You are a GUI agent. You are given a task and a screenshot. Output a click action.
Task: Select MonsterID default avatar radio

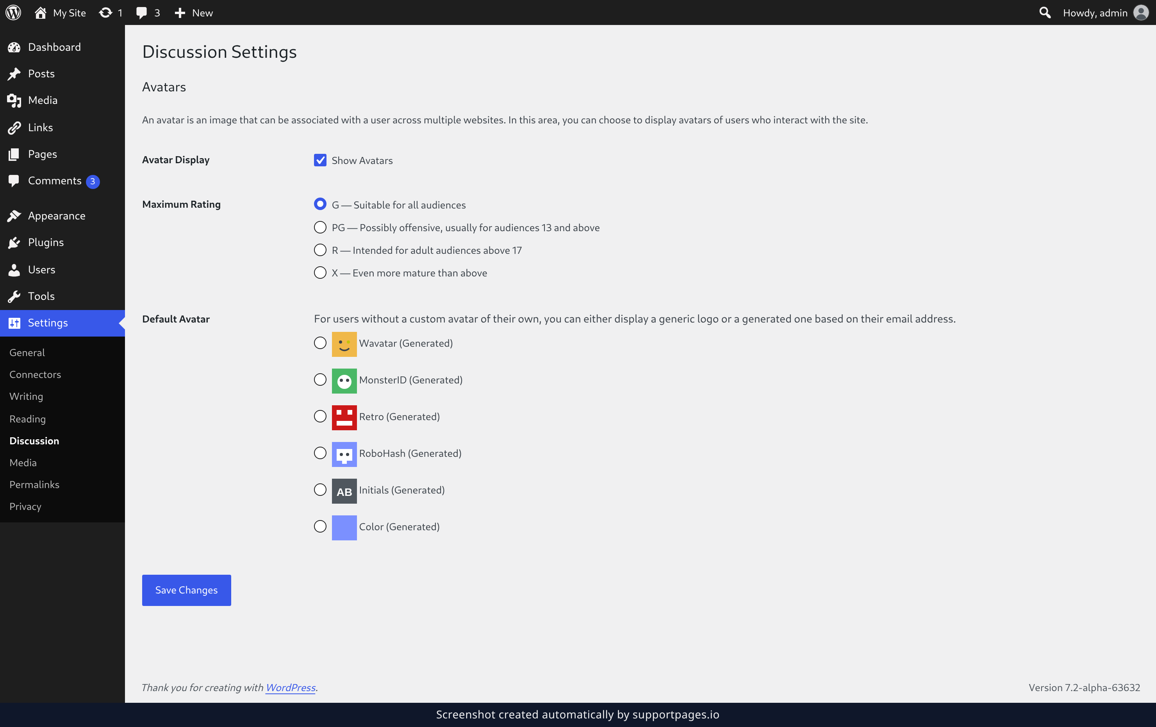320,380
